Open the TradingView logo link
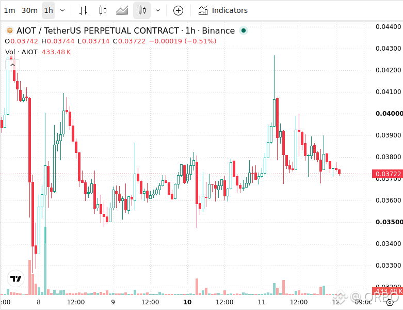 pyautogui.click(x=15, y=278)
